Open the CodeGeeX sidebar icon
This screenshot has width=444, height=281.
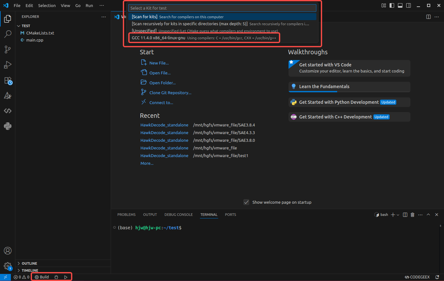pos(8,111)
